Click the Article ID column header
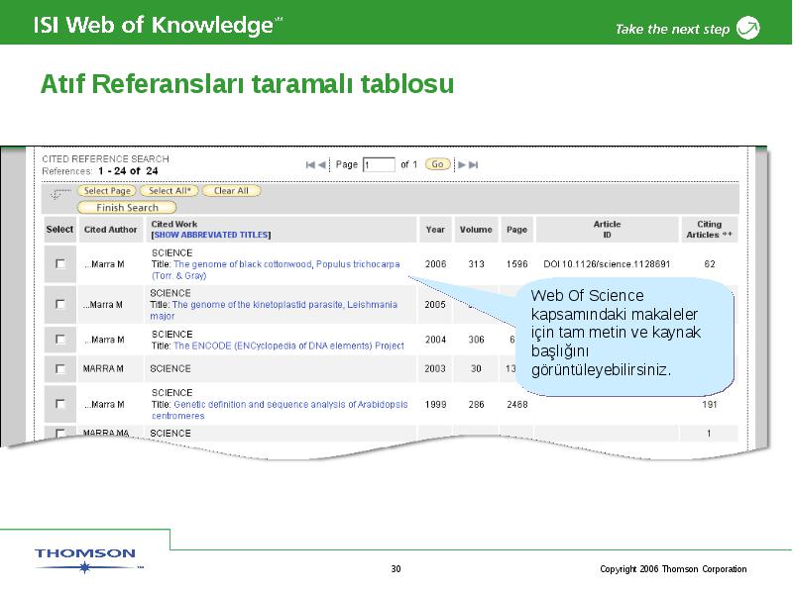 coord(607,230)
